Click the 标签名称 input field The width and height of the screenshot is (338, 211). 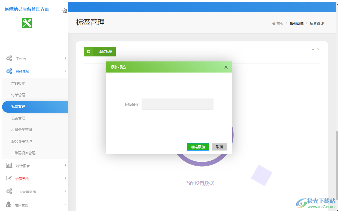(x=177, y=104)
